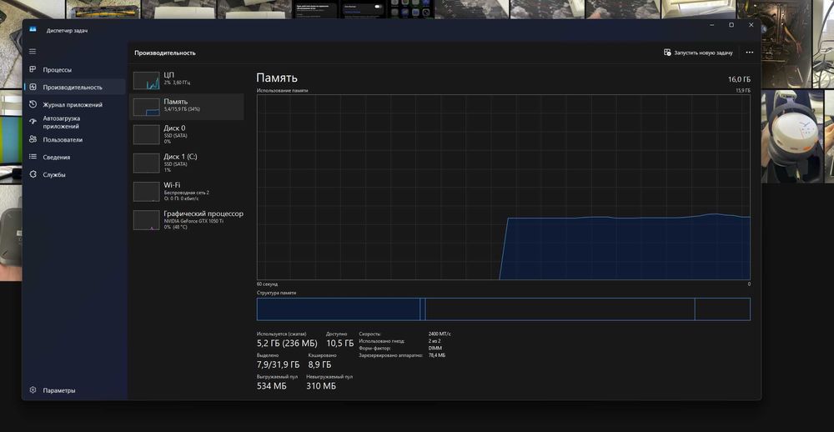The width and height of the screenshot is (834, 432).
Task: Open Службы page
Action: [74, 174]
